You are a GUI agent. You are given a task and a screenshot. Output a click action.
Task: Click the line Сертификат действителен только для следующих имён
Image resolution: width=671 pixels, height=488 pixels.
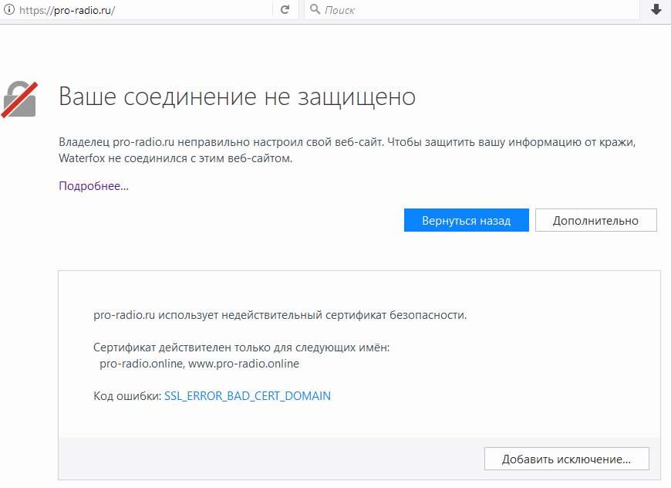(241, 347)
